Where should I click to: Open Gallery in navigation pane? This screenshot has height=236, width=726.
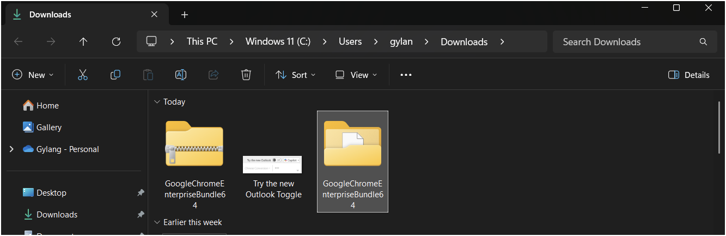[x=42, y=127]
